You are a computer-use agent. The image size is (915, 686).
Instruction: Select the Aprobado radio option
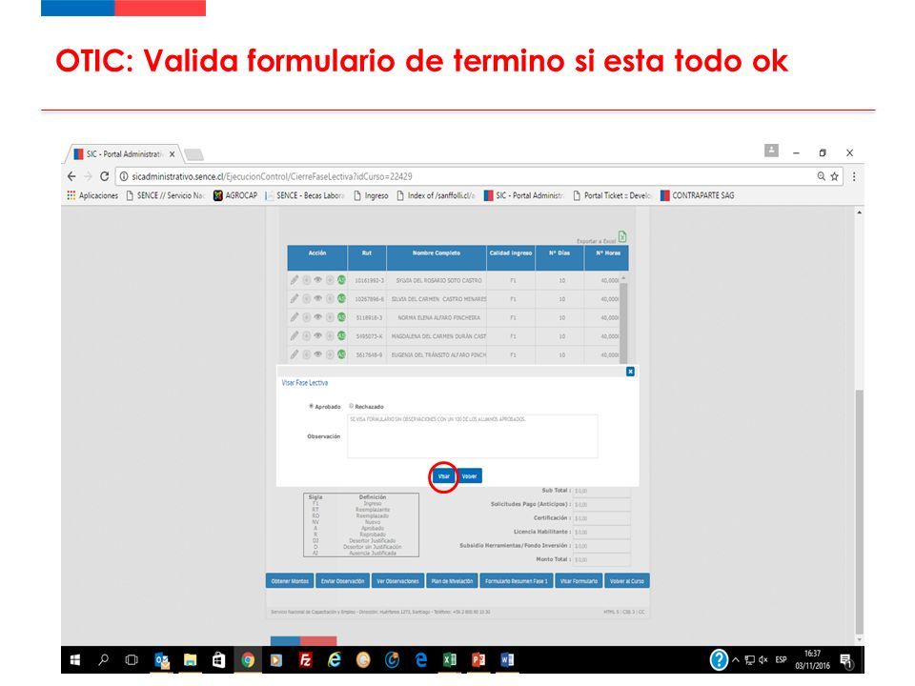[311, 406]
